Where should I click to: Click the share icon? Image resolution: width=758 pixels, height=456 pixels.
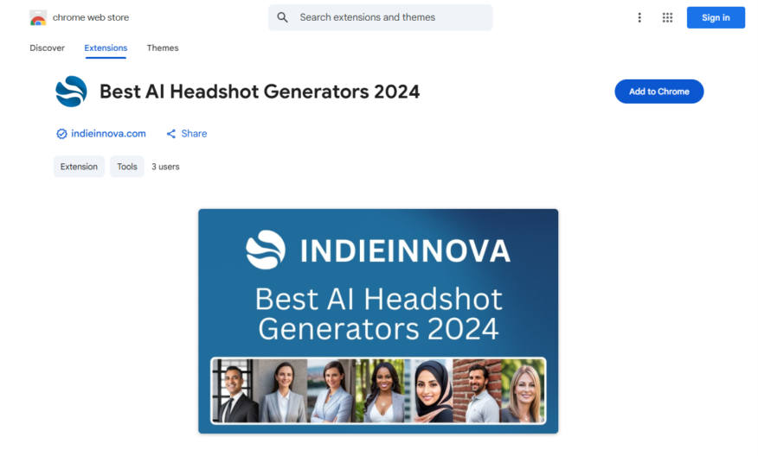tap(171, 134)
